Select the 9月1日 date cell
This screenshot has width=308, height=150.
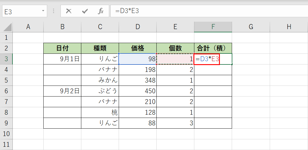pos(62,59)
